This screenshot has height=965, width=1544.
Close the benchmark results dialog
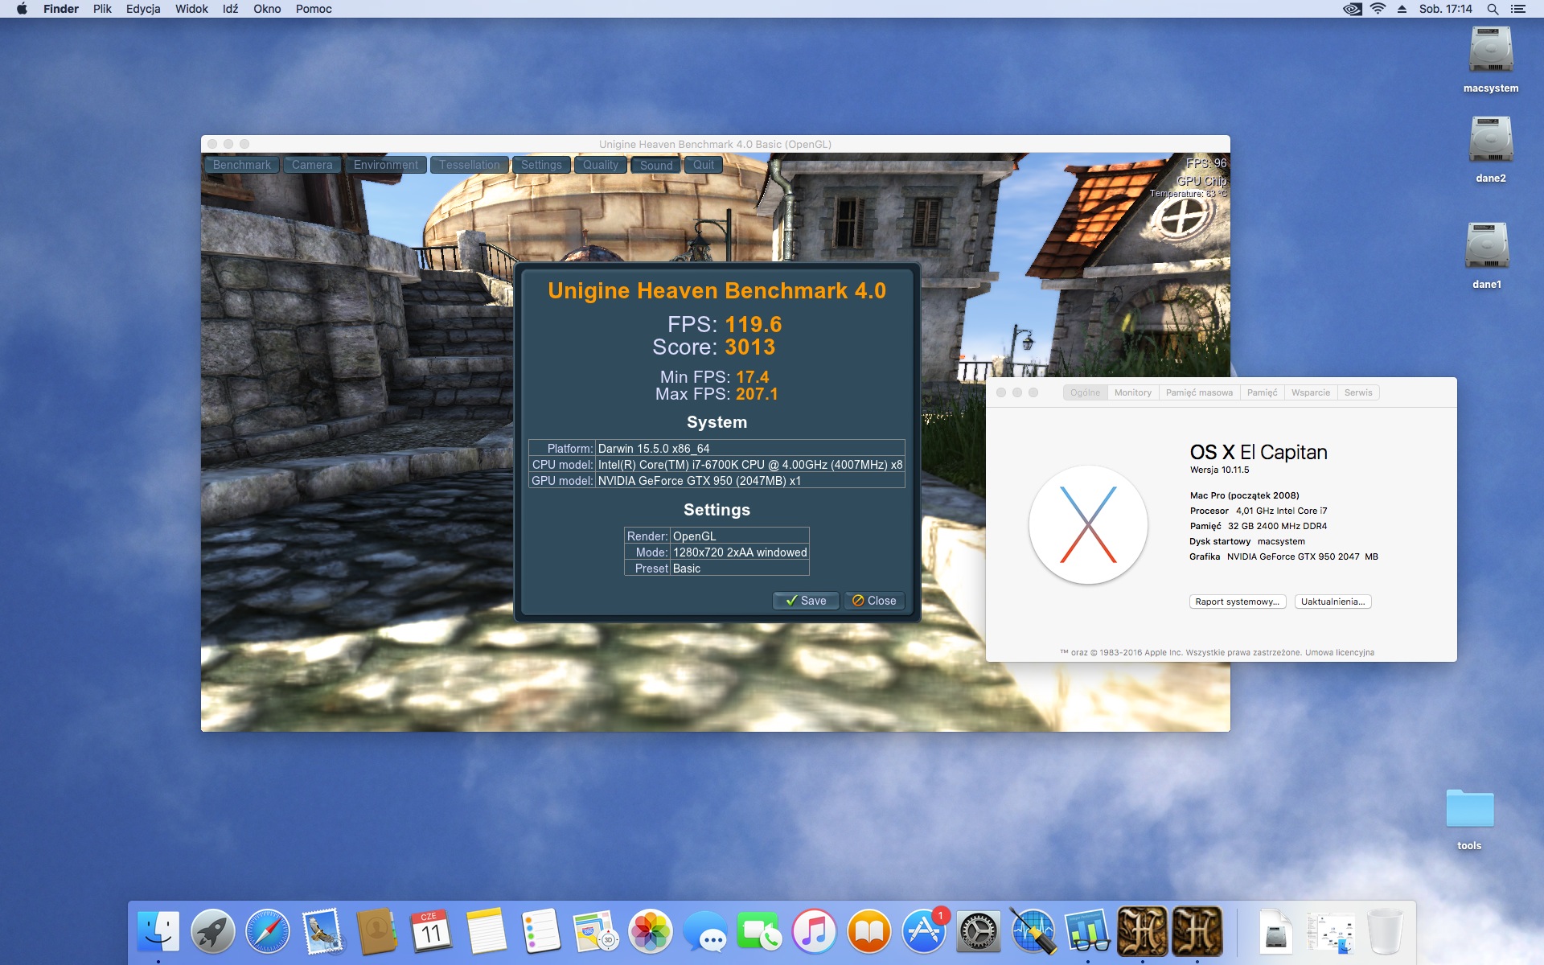tap(874, 601)
